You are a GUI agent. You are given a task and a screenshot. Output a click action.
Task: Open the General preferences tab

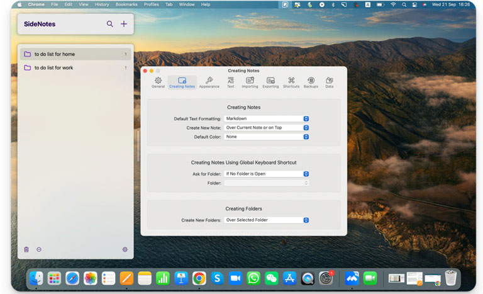(158, 82)
